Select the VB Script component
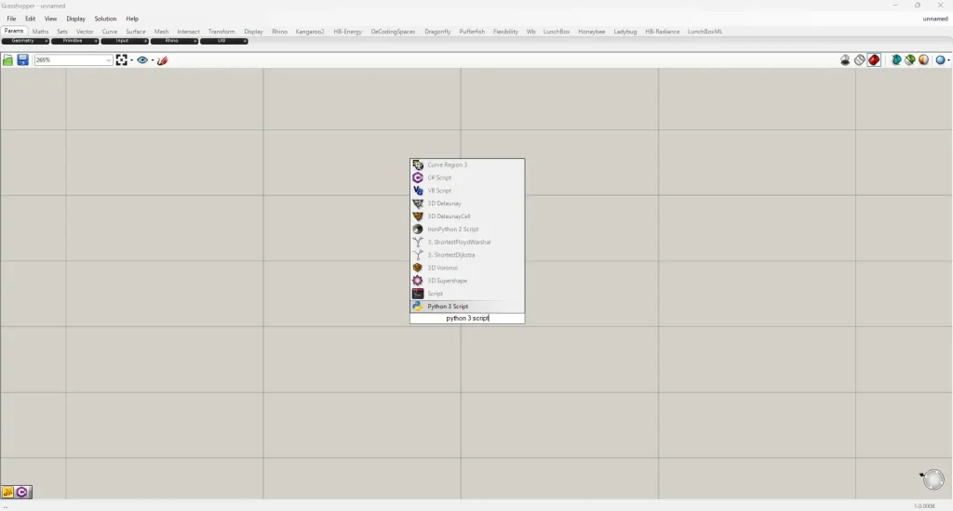Screen dimensions: 953x511 (439, 190)
